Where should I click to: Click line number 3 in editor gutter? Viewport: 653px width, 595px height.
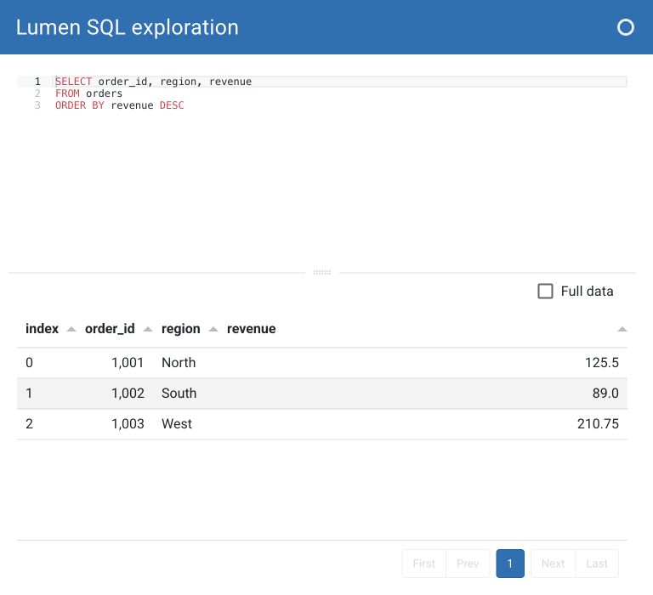(37, 105)
